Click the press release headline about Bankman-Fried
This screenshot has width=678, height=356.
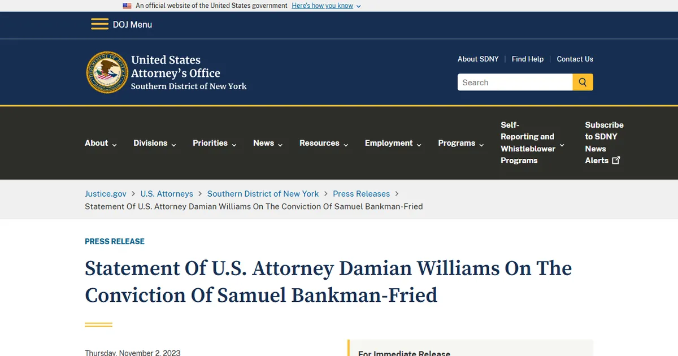pyautogui.click(x=328, y=281)
